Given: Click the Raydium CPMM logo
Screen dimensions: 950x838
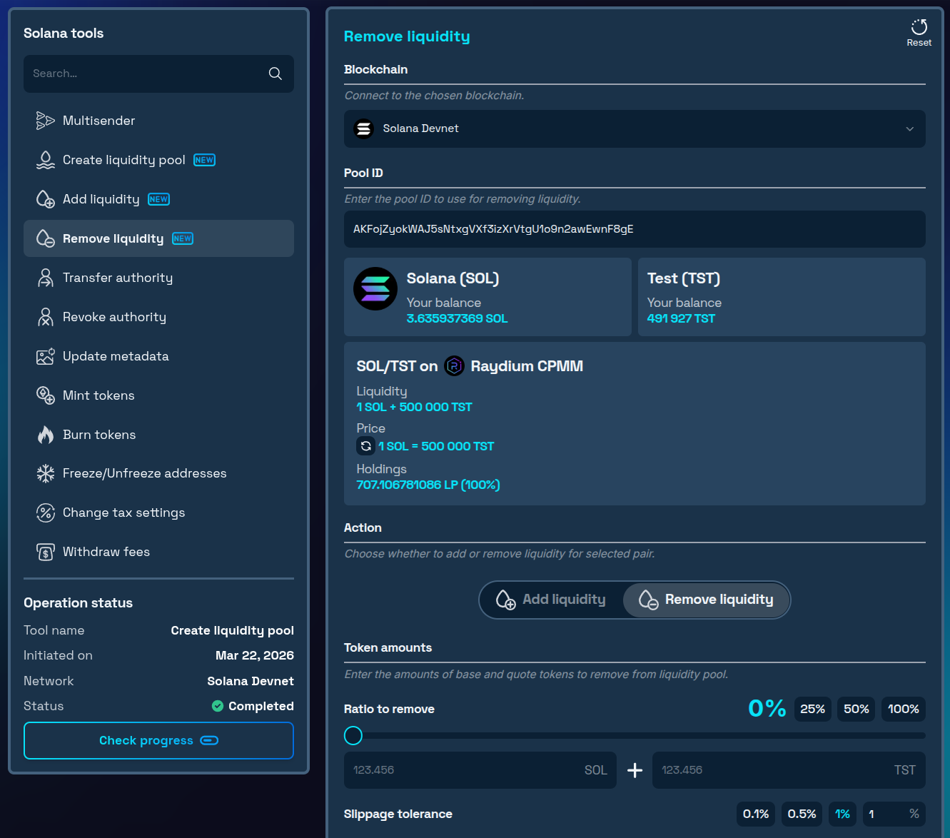Looking at the screenshot, I should pyautogui.click(x=455, y=366).
